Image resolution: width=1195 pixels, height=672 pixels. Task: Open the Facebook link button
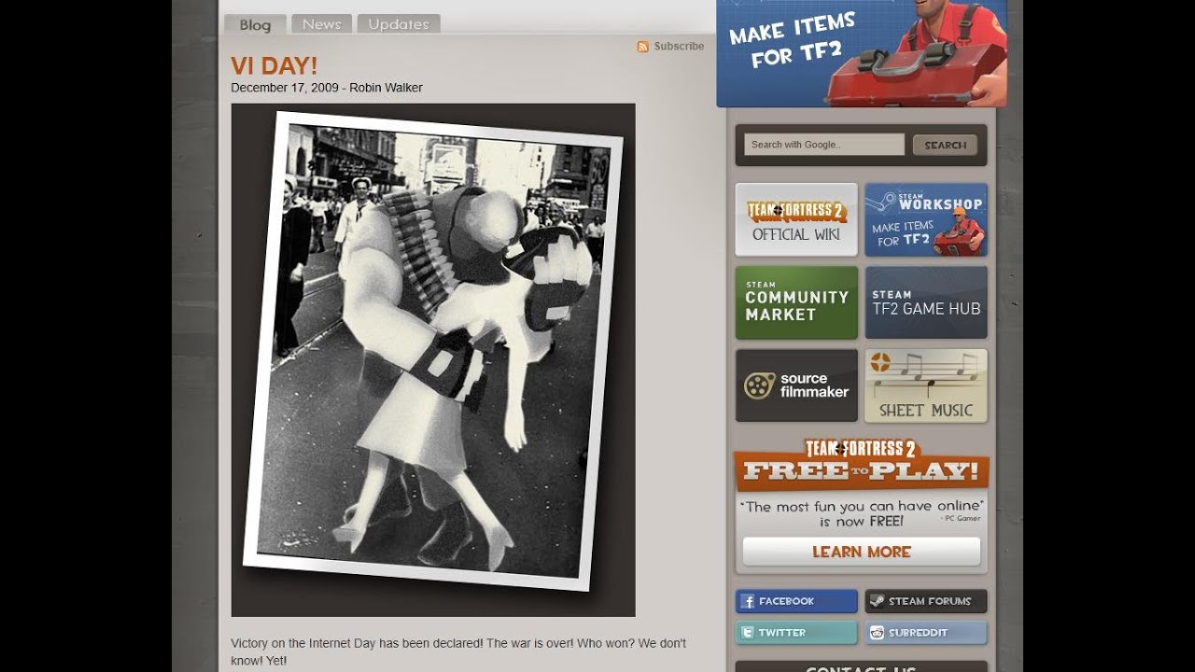[796, 601]
